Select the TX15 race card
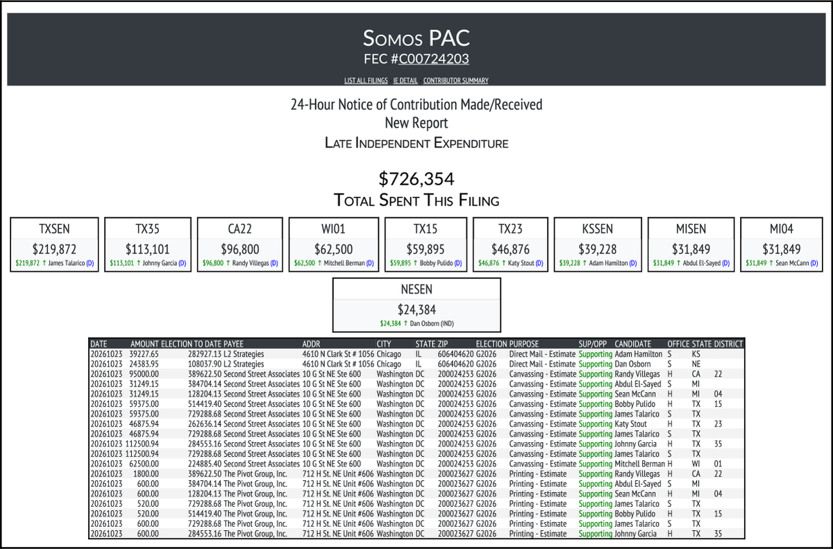This screenshot has height=549, width=833. [426, 245]
